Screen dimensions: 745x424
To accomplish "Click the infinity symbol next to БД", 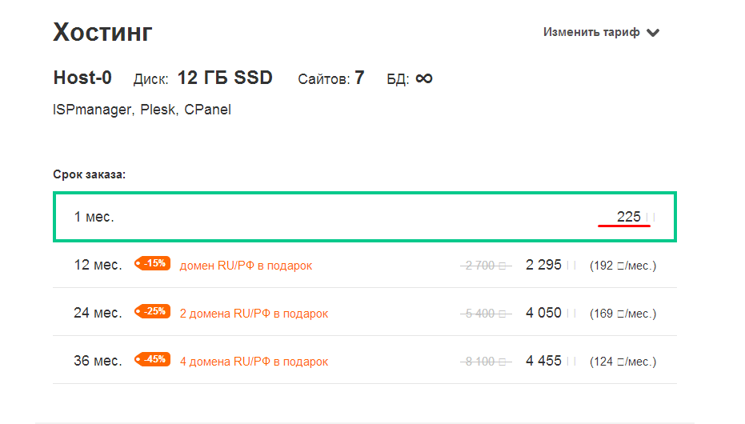I will pyautogui.click(x=424, y=78).
